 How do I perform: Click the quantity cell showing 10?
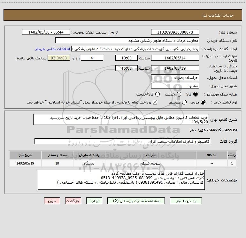click(x=57, y=163)
